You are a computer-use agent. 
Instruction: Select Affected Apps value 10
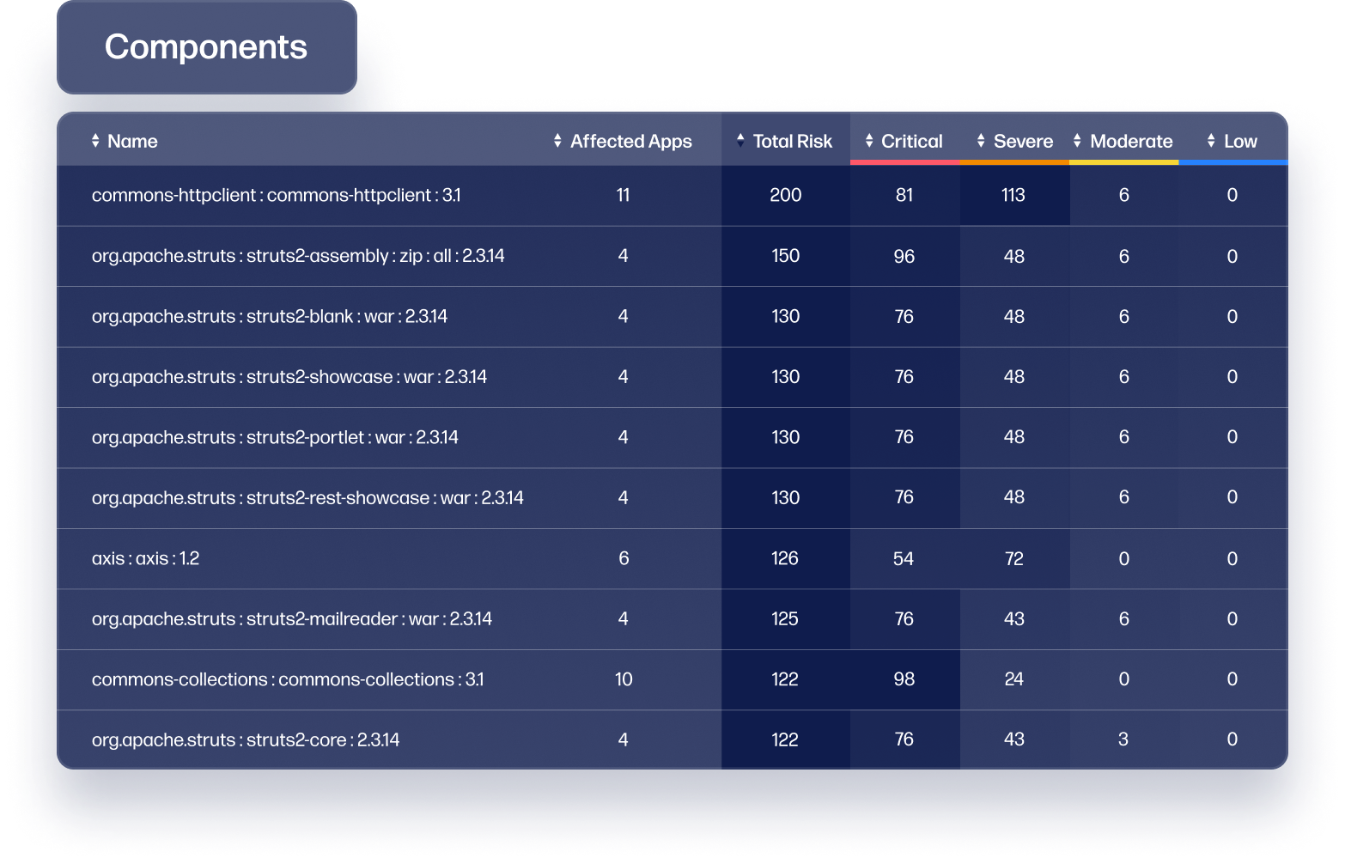tap(624, 678)
